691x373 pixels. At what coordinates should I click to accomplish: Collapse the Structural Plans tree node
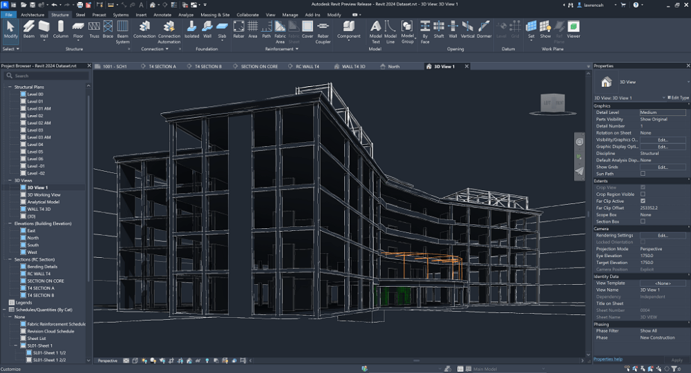10,87
